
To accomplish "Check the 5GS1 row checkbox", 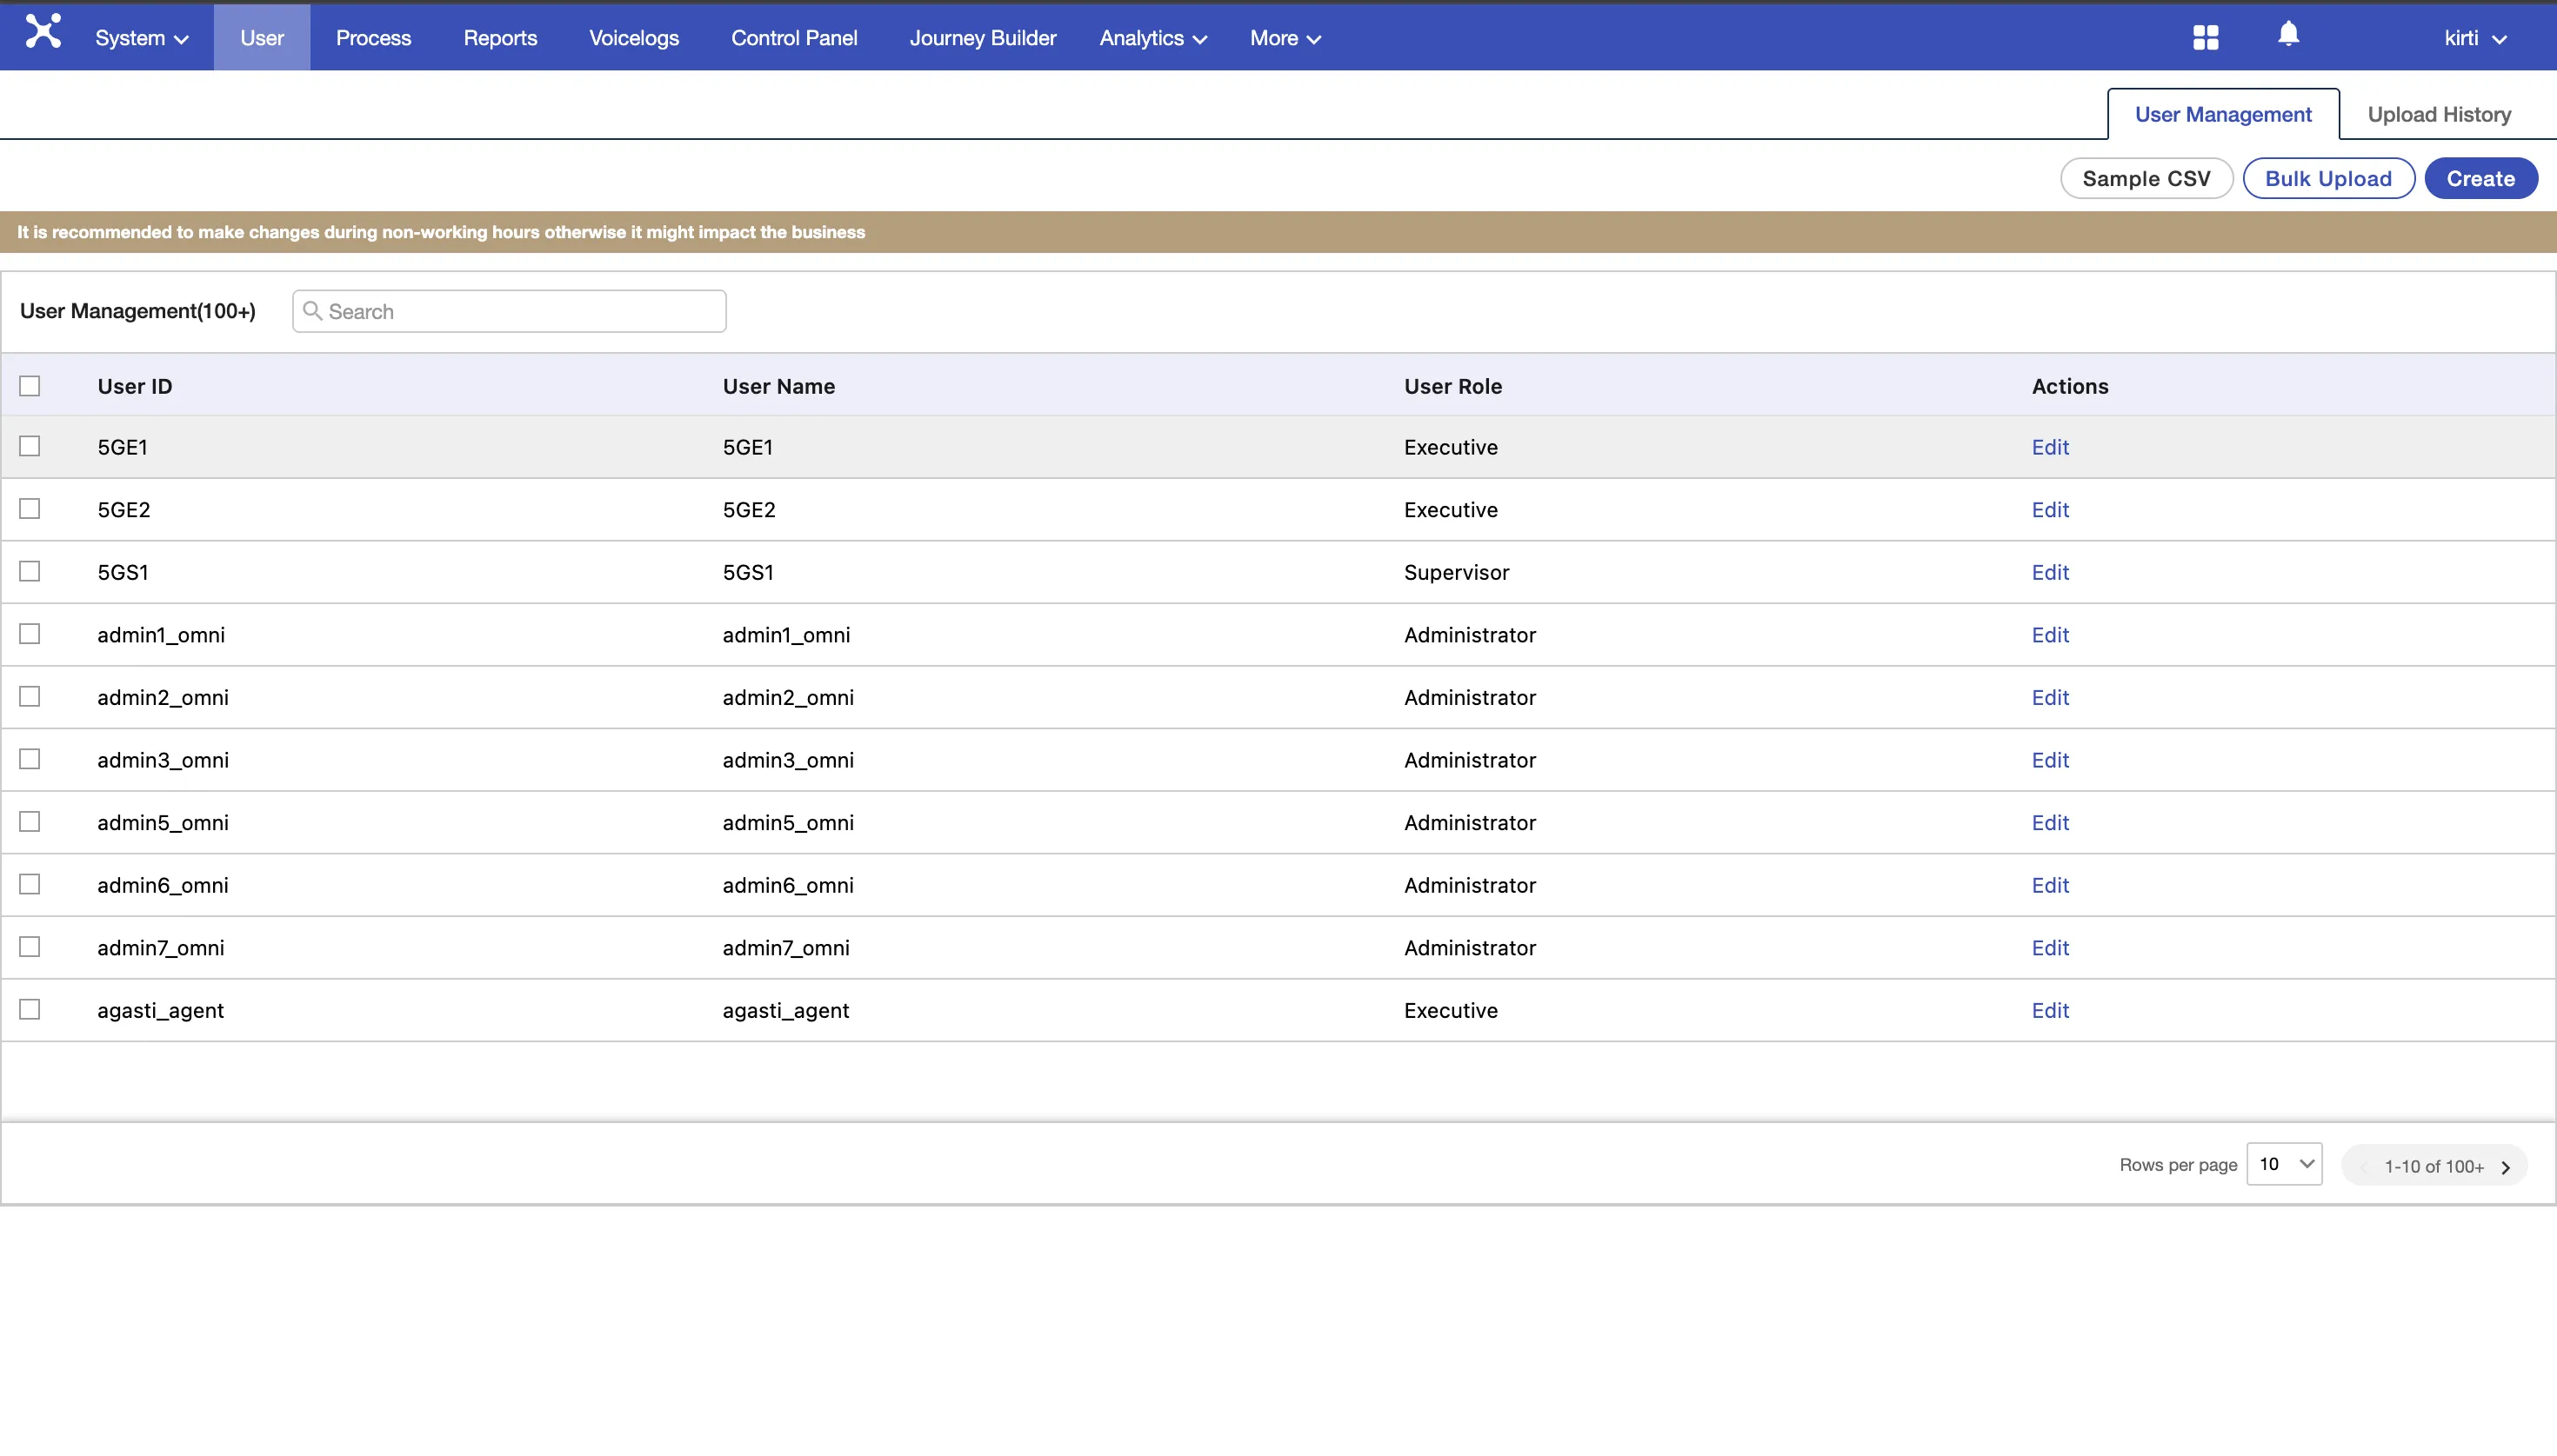I will point(30,571).
